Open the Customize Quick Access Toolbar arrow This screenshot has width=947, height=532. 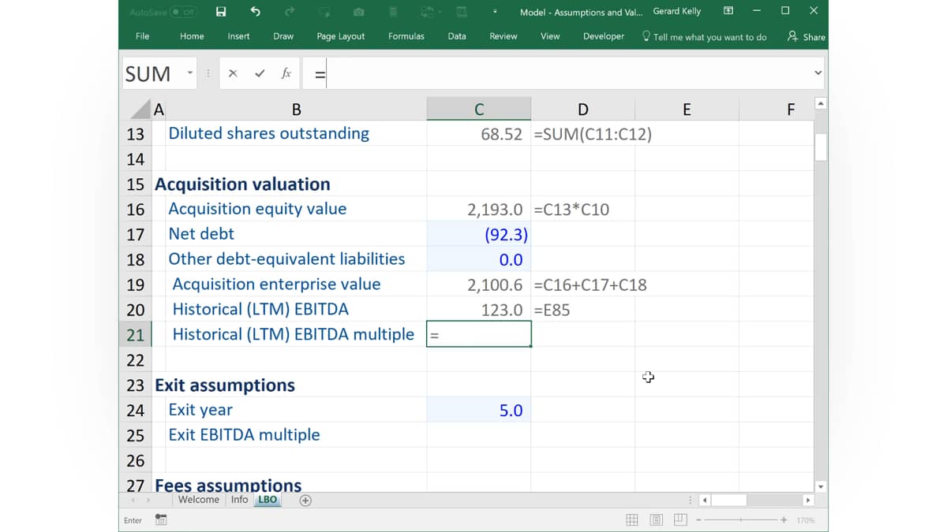coord(495,12)
